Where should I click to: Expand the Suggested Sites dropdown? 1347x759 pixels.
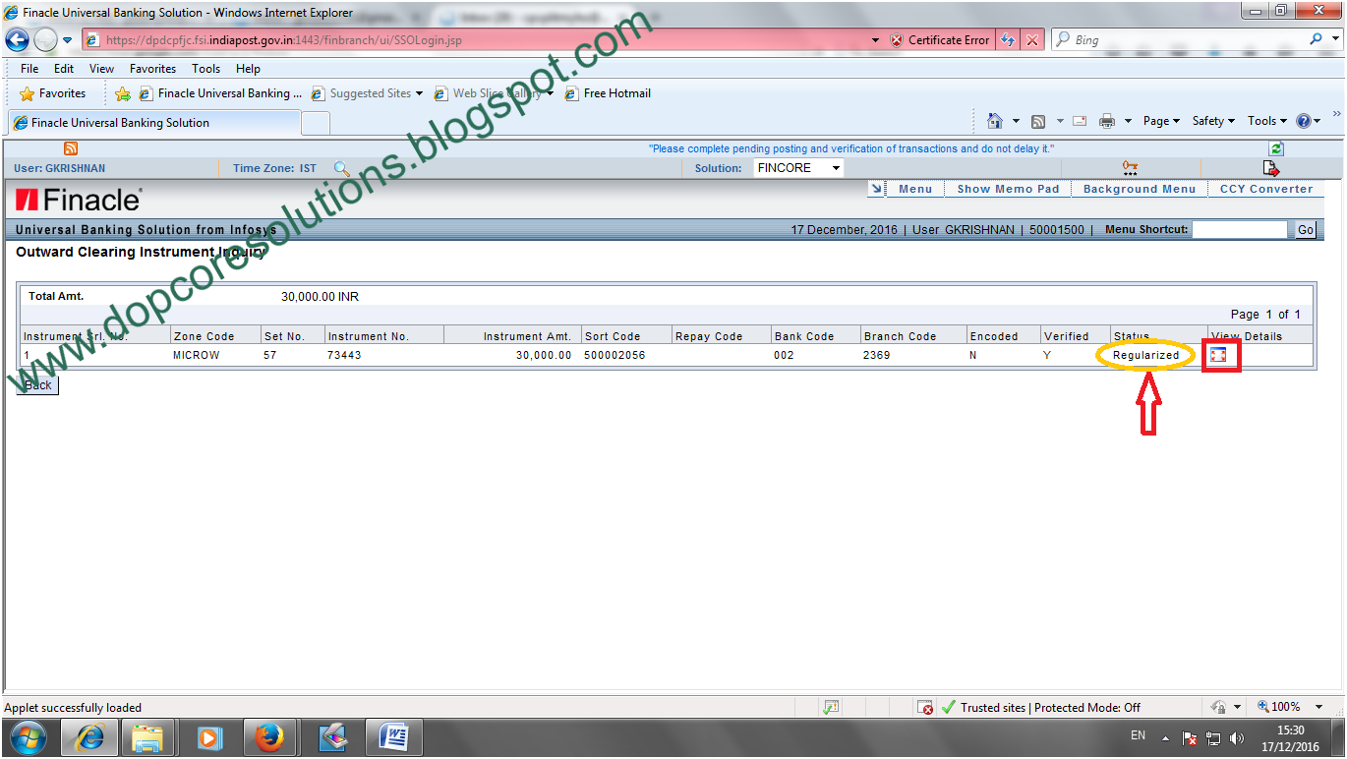[419, 93]
